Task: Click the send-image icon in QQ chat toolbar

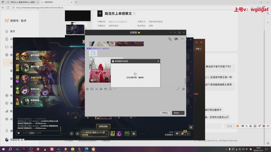Action: (106, 89)
